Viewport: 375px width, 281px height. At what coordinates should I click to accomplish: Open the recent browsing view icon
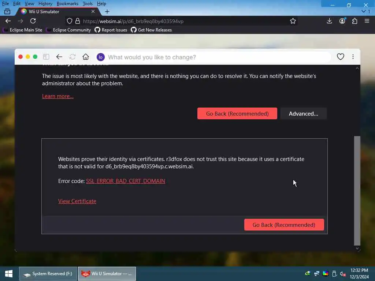pyautogui.click(x=7, y=11)
